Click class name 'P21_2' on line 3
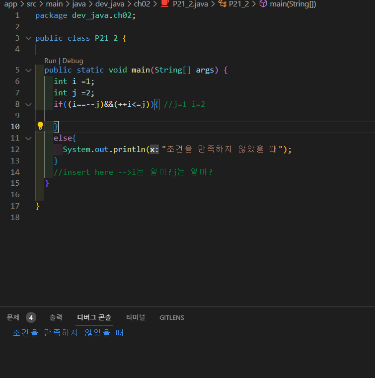 pos(106,38)
